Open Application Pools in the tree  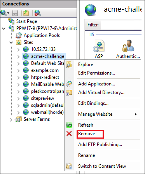coord(42,35)
